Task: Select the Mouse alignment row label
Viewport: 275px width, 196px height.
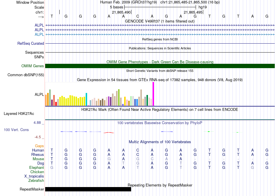Action: coord(38,159)
